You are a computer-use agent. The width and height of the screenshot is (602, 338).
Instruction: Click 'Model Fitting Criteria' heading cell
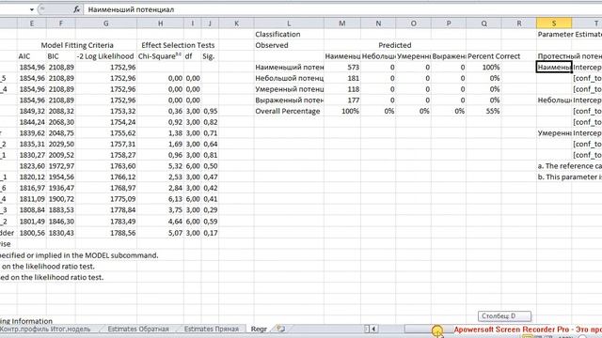[x=77, y=45]
